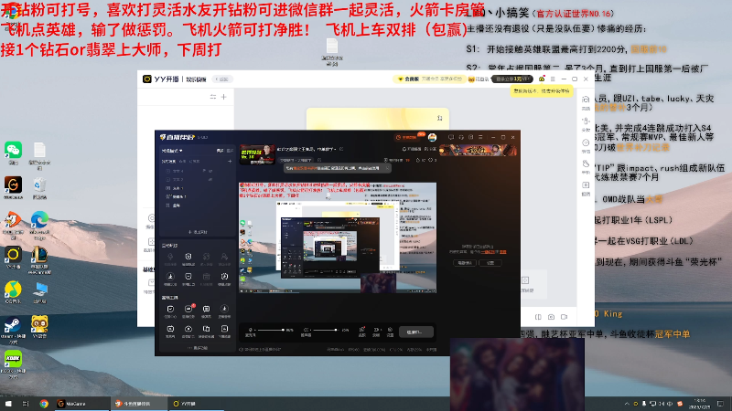Open the message icon in 直播伴侣 title bar
The height and width of the screenshot is (411, 732).
(x=451, y=138)
